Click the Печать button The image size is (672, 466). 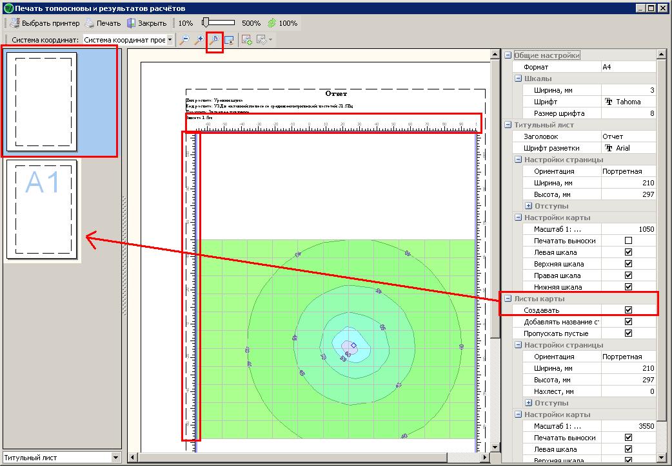coord(103,23)
